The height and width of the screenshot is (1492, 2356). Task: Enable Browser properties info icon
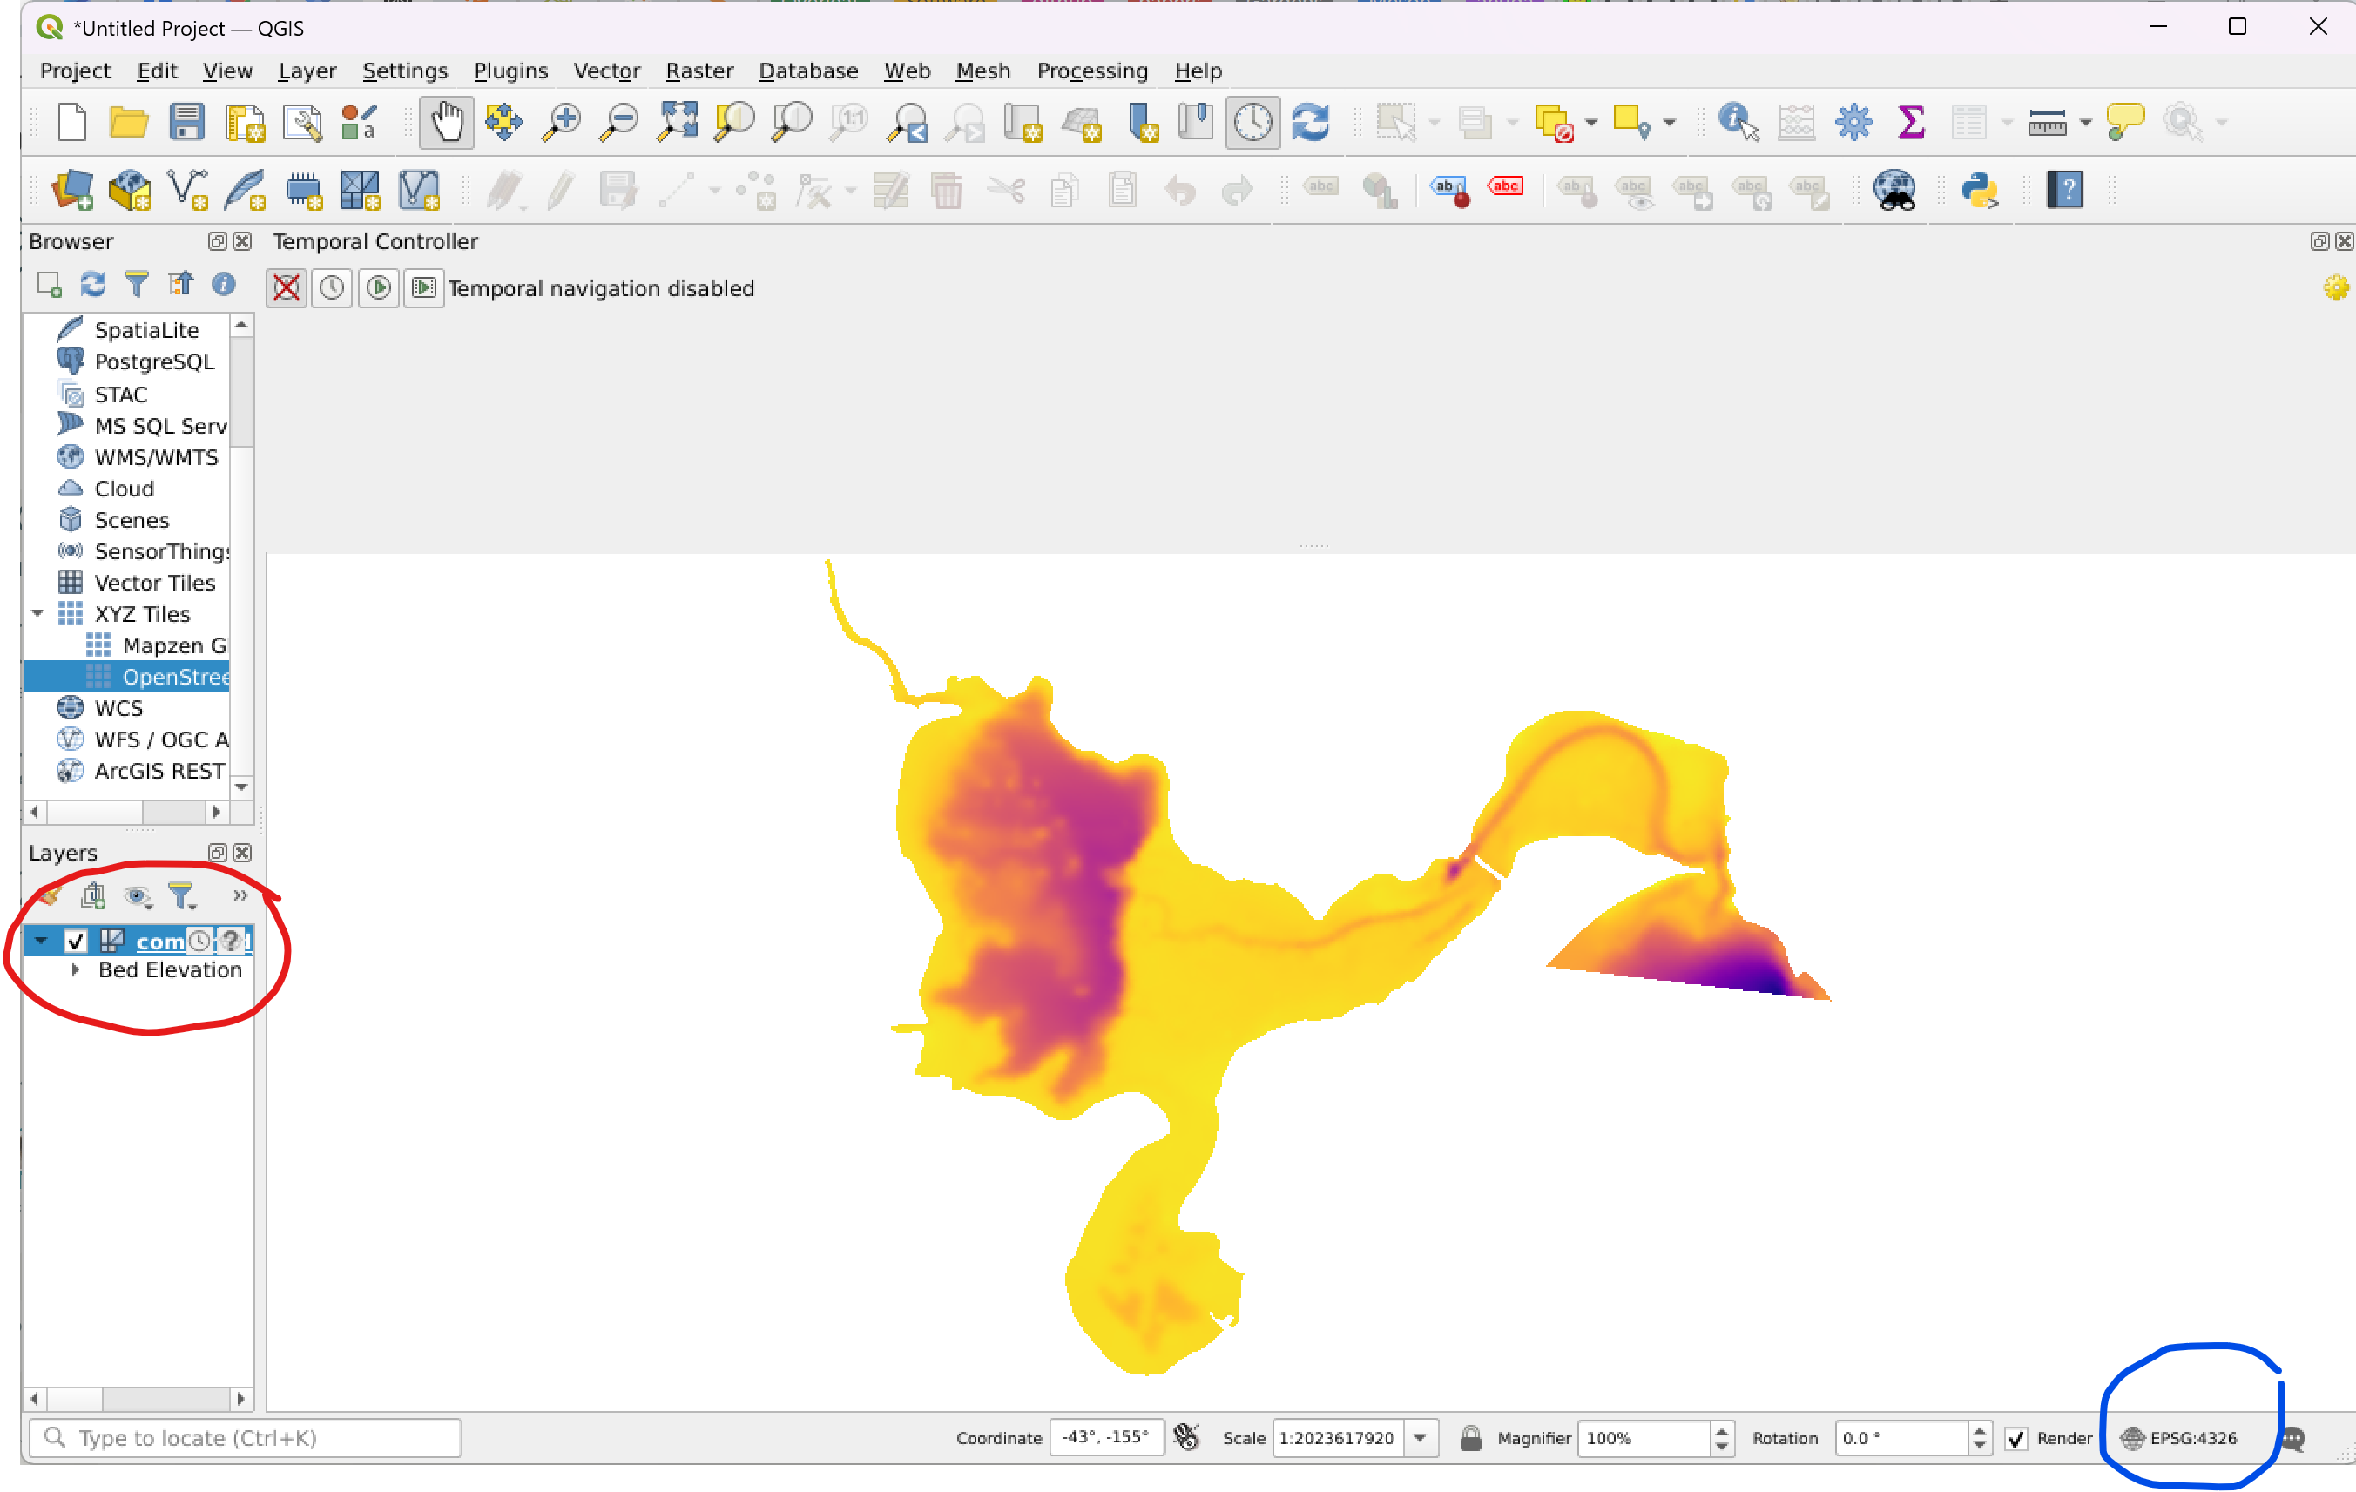coord(224,285)
